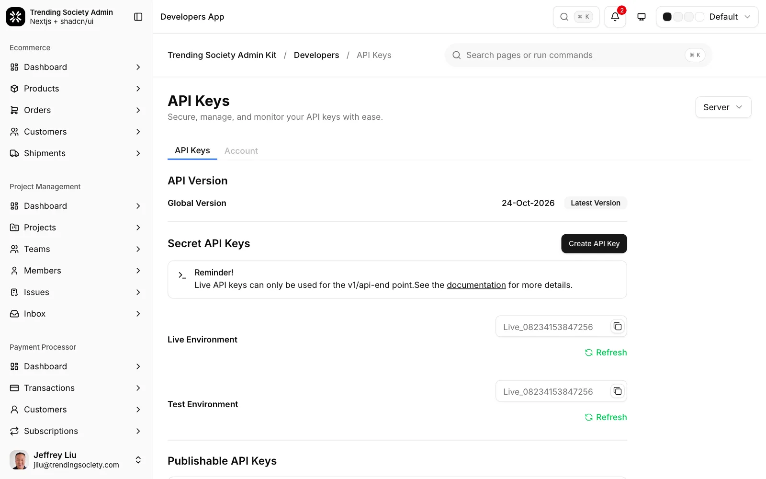Open the Default theme preset dropdown
766x479 pixels.
(x=707, y=17)
